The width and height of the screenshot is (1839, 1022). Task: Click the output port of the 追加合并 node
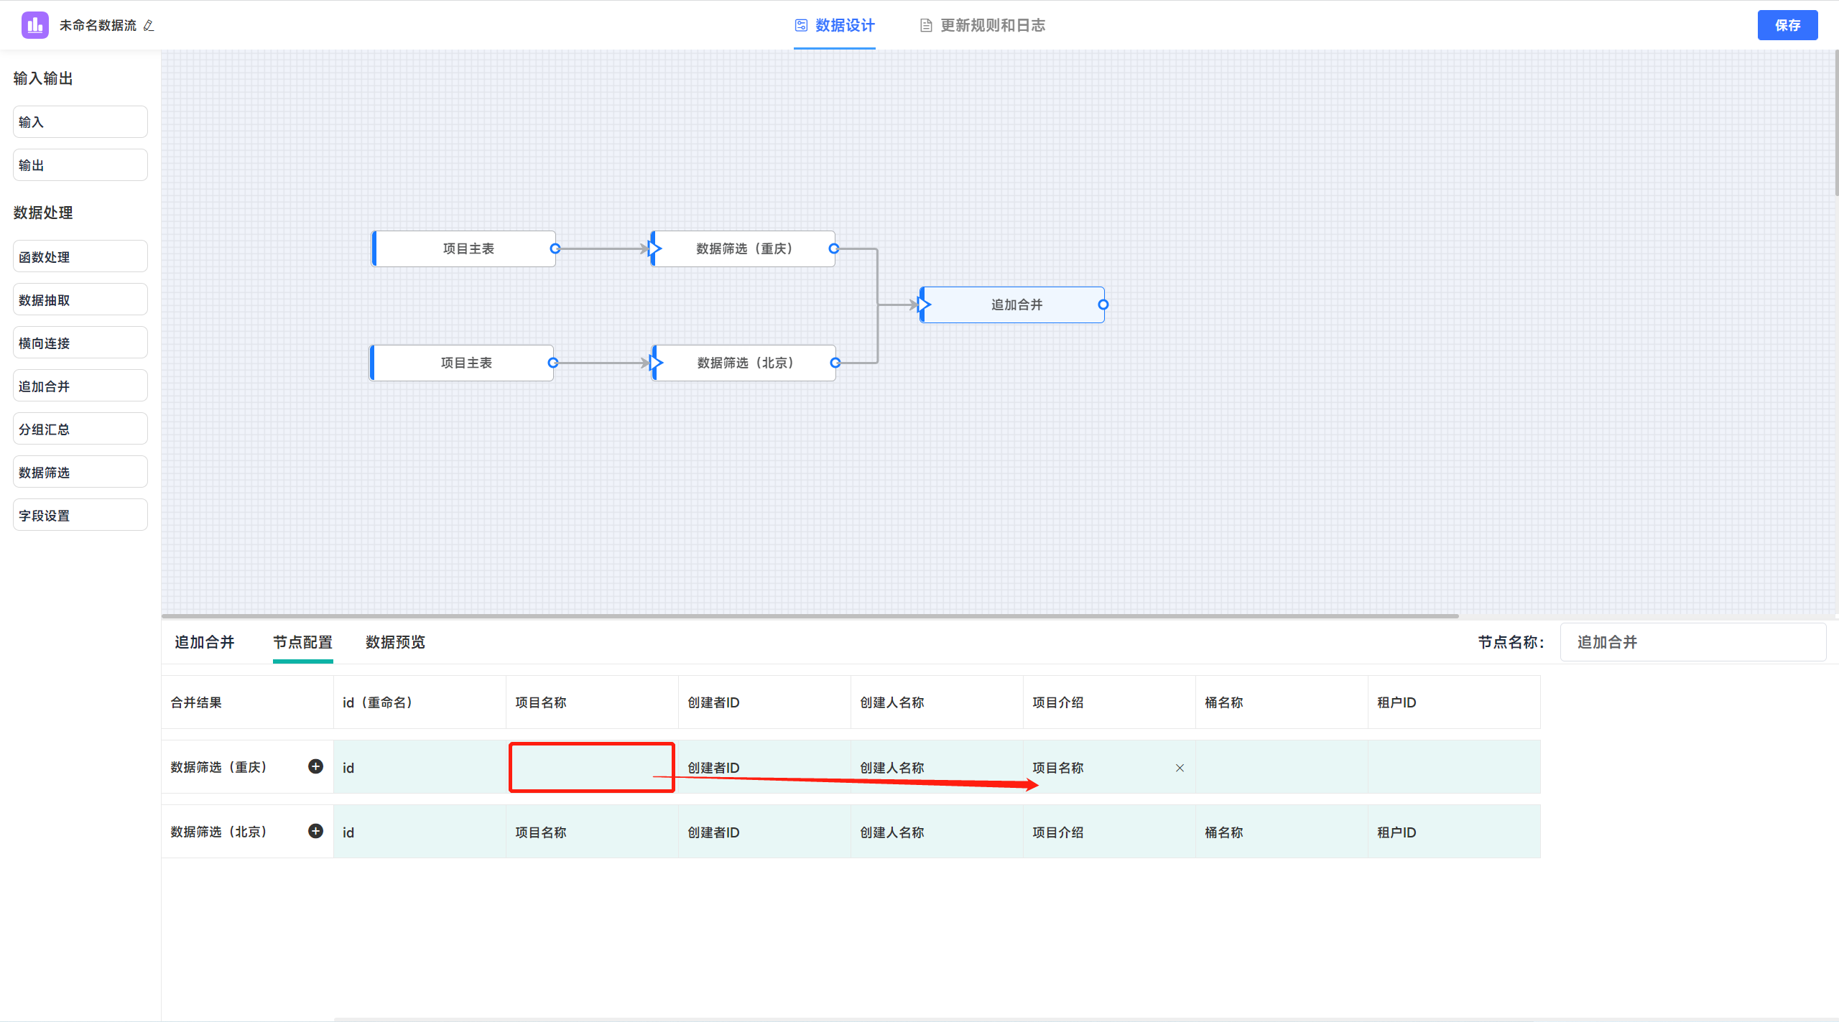coord(1103,305)
